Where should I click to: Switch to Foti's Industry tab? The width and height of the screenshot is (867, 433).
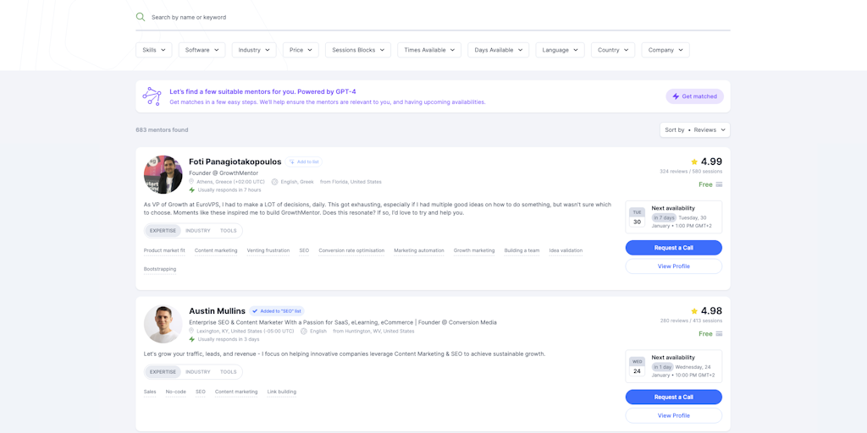[198, 231]
